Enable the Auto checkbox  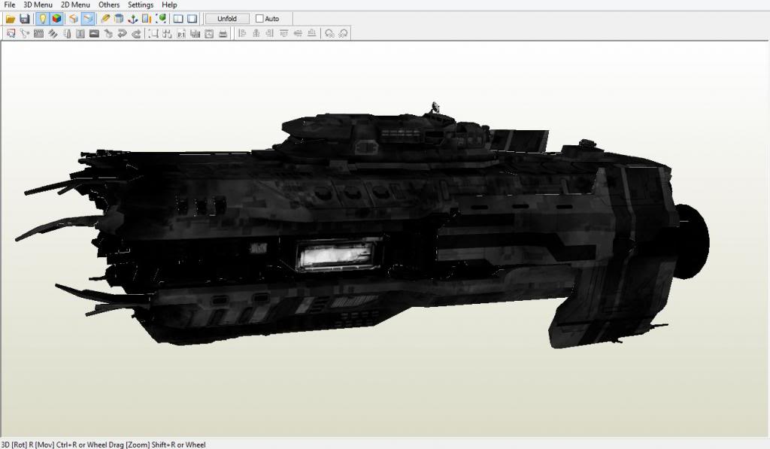(259, 19)
